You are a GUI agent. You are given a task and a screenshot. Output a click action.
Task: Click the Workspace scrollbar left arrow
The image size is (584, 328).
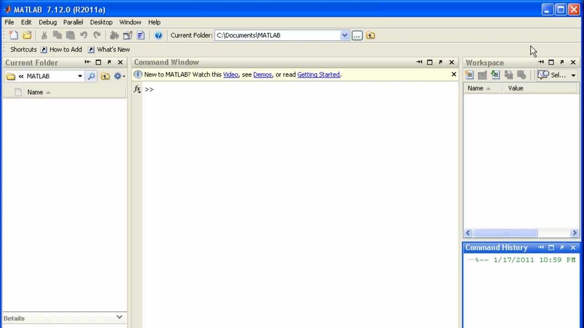coord(468,233)
